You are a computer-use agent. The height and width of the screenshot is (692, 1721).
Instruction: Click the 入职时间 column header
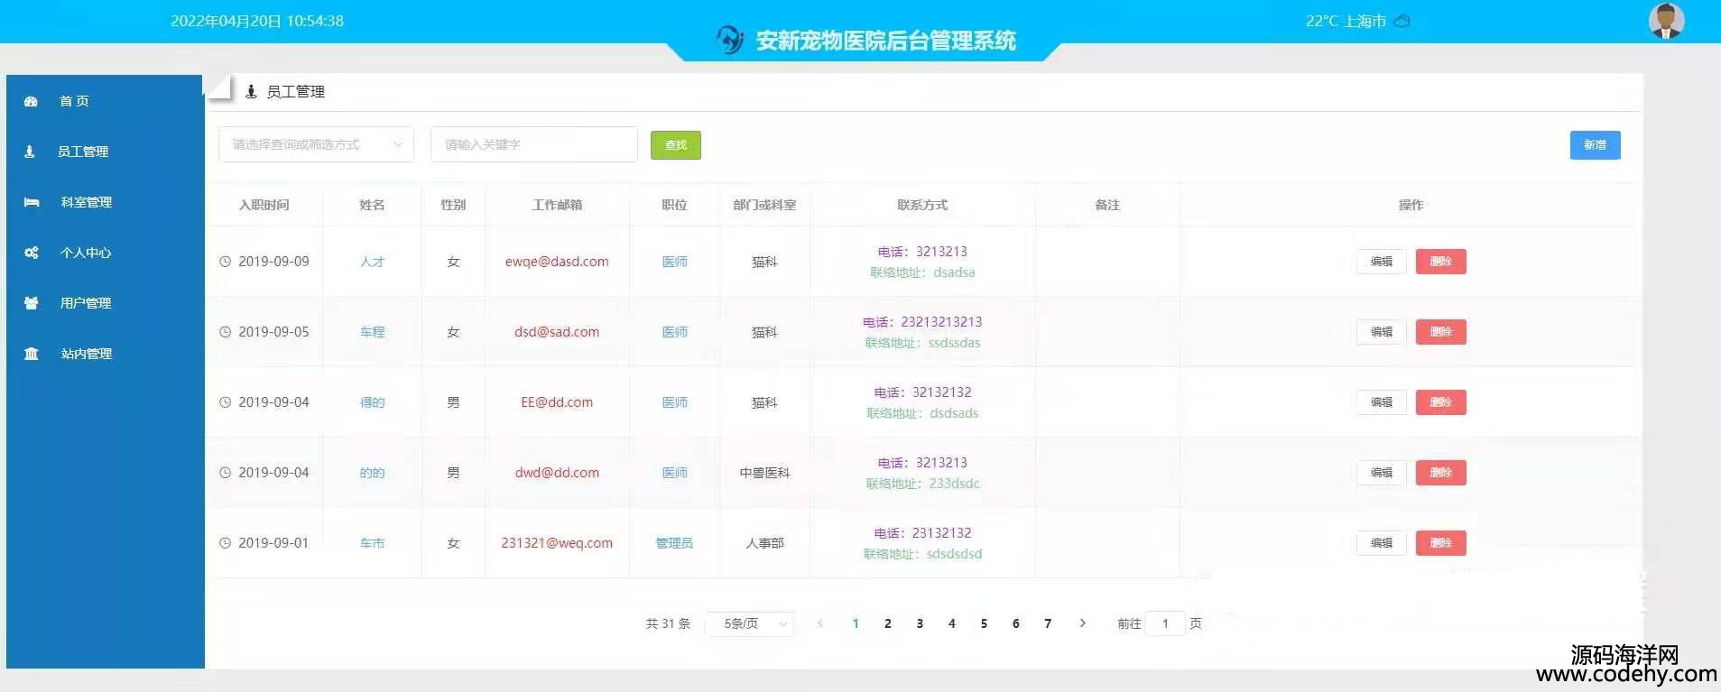click(264, 205)
